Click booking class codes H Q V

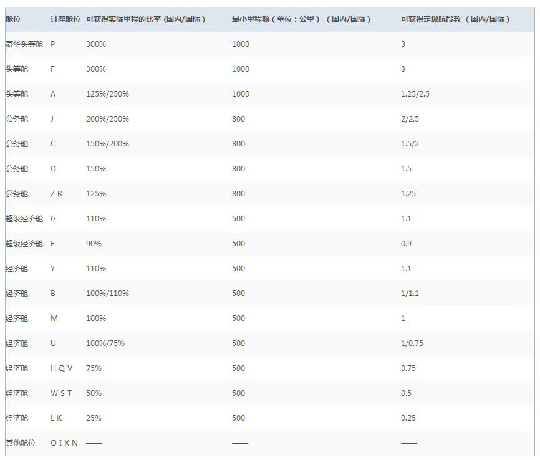click(61, 368)
